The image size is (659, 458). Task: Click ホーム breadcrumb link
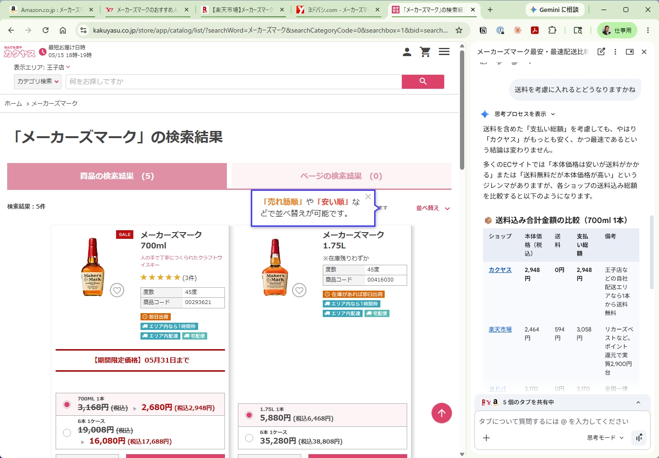13,104
